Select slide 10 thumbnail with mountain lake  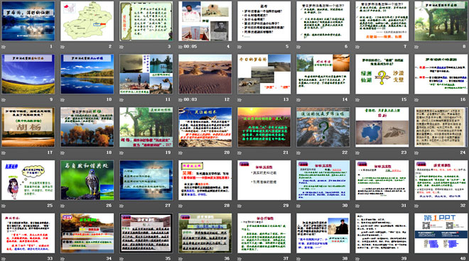click(x=87, y=74)
